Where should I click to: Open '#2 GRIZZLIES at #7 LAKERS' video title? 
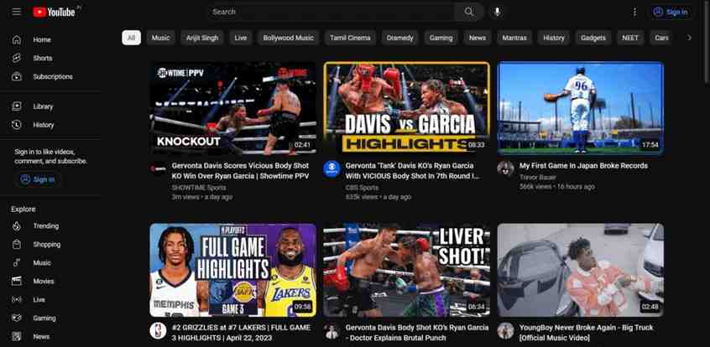pyautogui.click(x=241, y=333)
